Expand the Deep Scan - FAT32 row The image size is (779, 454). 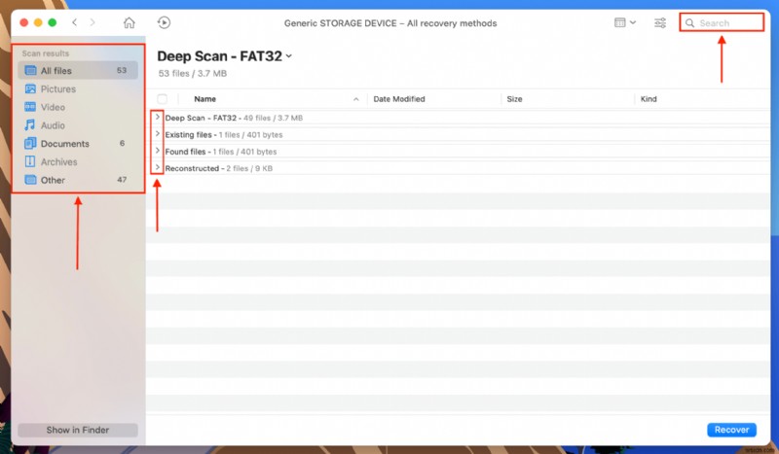tap(158, 117)
